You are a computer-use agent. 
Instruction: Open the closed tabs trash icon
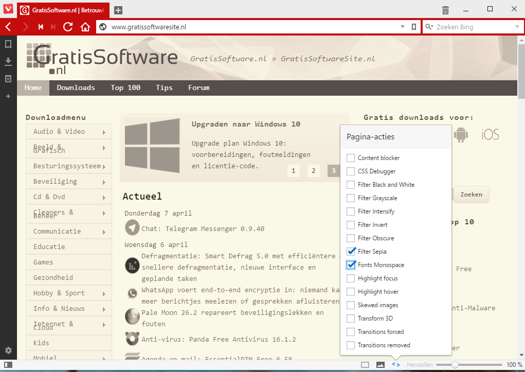click(445, 10)
